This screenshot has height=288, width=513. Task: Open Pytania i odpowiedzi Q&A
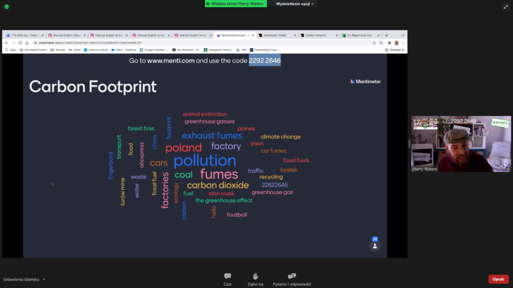[x=292, y=279]
